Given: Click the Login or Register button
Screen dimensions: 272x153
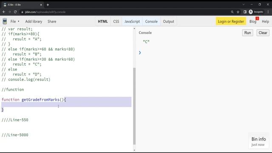Looking at the screenshot, I should (231, 22).
